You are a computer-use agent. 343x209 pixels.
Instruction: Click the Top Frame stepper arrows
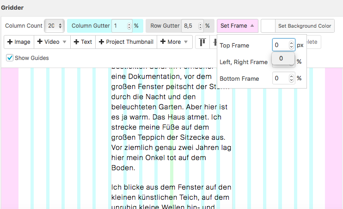click(291, 45)
